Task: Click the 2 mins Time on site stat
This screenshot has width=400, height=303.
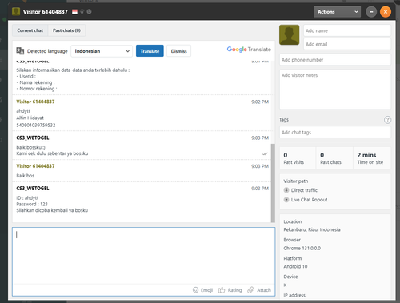Action: point(372,158)
